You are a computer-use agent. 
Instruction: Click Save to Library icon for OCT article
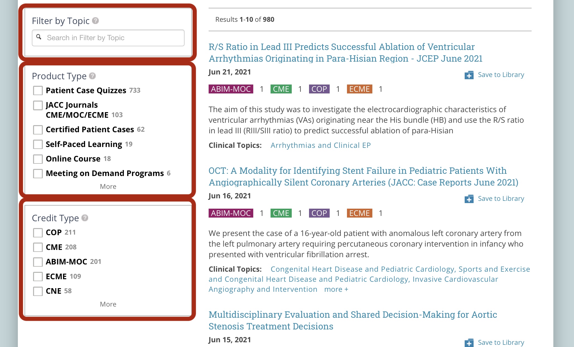[x=469, y=199]
